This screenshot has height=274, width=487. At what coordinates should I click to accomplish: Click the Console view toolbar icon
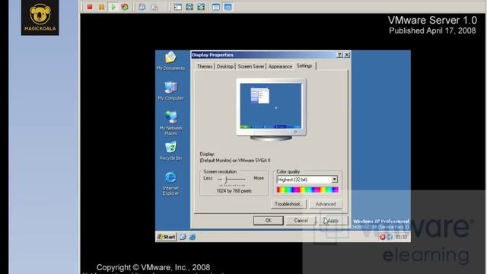[x=228, y=7]
